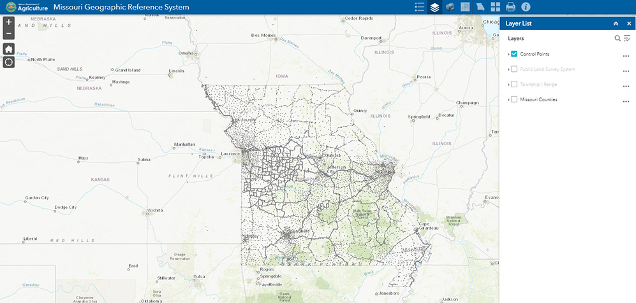The image size is (636, 303).
Task: Search layers with the magnifier icon
Action: coord(618,38)
